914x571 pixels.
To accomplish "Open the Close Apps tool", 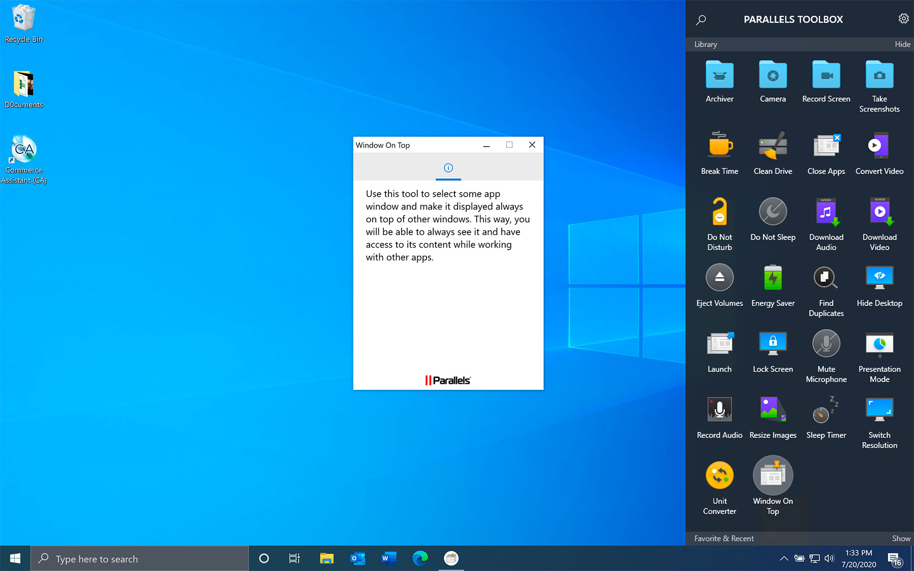I will (x=826, y=147).
